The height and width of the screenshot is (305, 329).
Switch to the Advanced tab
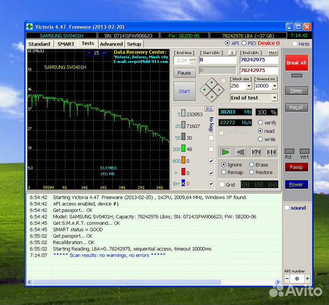click(111, 44)
